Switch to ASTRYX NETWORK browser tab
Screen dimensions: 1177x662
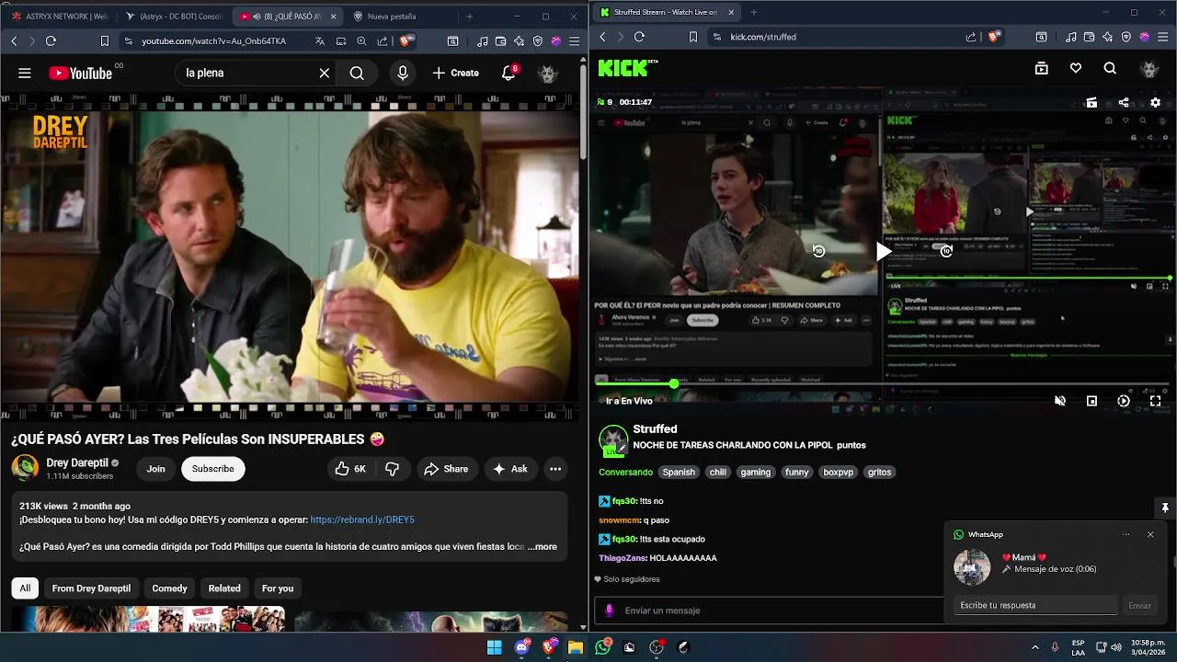tap(60, 16)
